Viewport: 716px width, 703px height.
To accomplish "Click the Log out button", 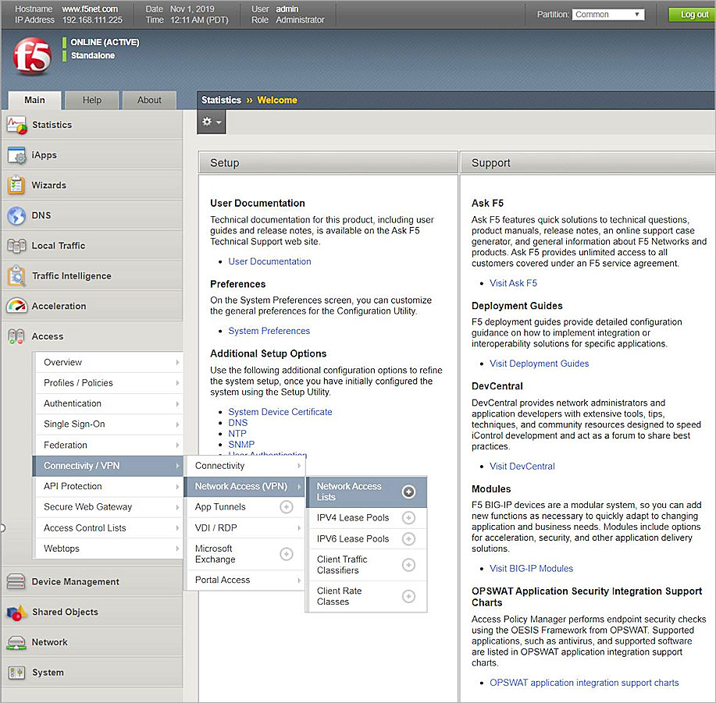I will pos(690,13).
